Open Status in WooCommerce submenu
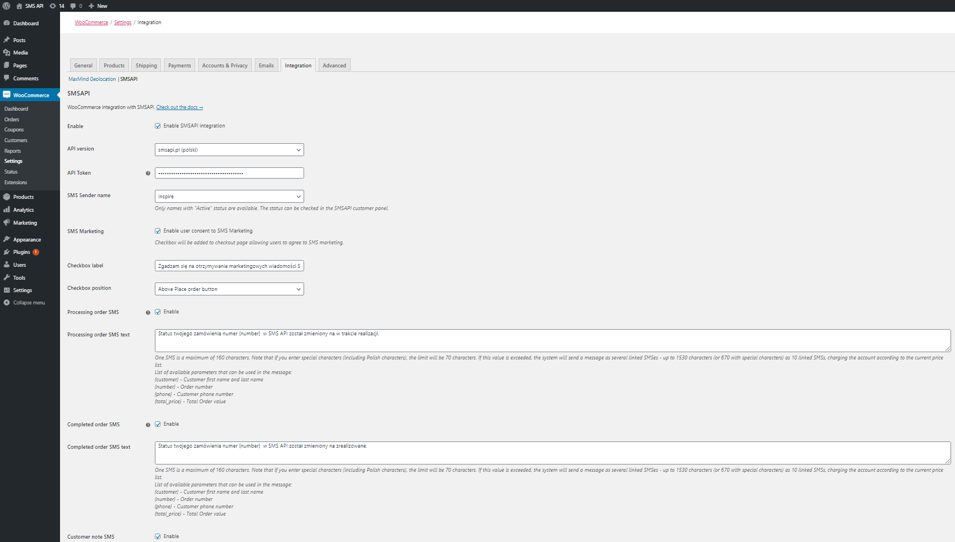The height and width of the screenshot is (542, 955). point(11,172)
